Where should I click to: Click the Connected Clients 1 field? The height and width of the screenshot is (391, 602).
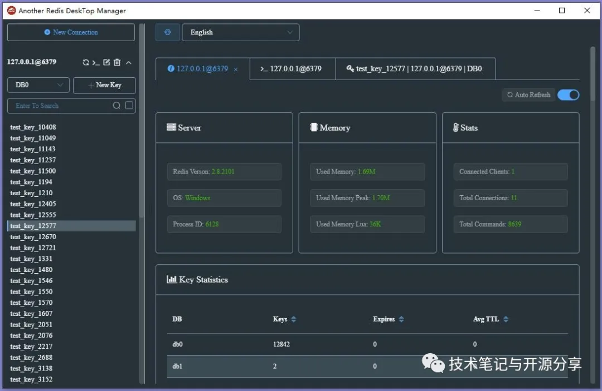[510, 171]
